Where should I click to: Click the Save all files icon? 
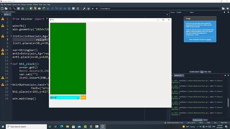14,9
